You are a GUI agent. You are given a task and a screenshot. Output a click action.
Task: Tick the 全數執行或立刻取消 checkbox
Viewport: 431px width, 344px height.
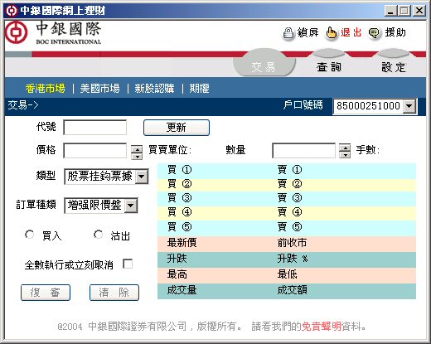click(128, 264)
